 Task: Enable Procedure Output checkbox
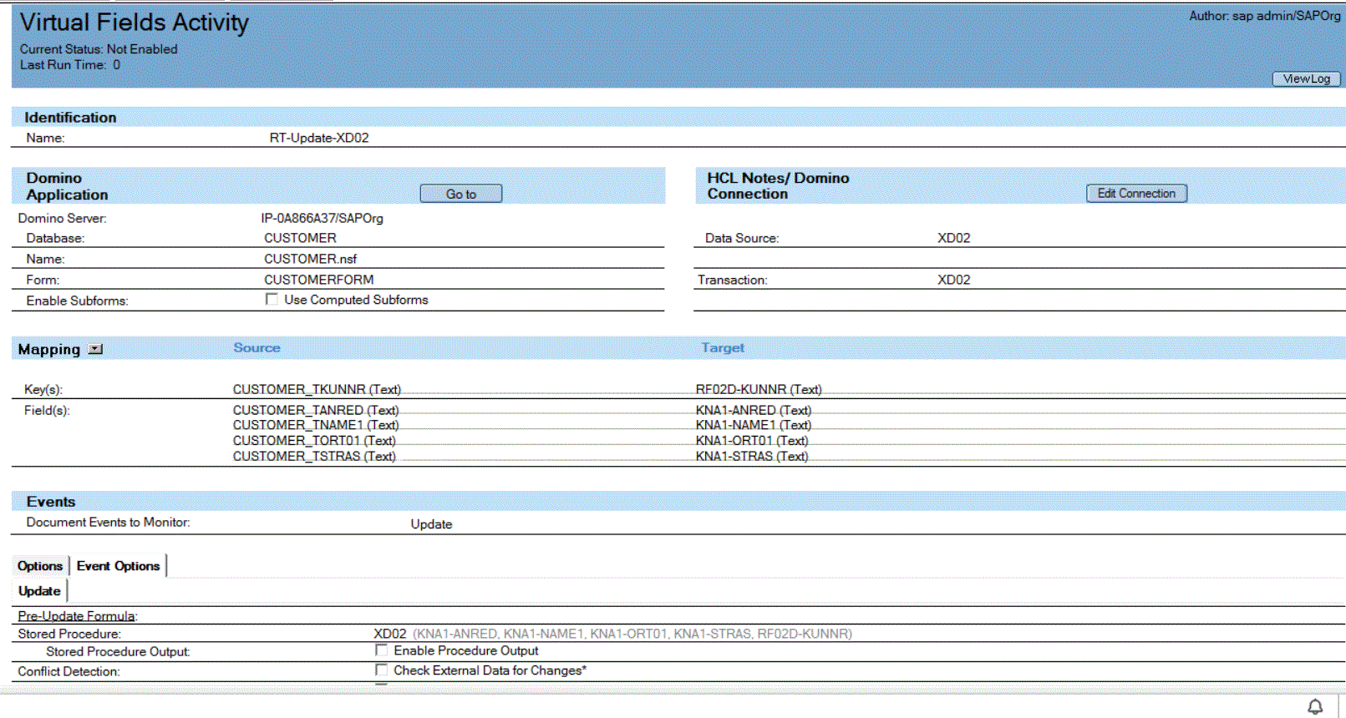[381, 650]
